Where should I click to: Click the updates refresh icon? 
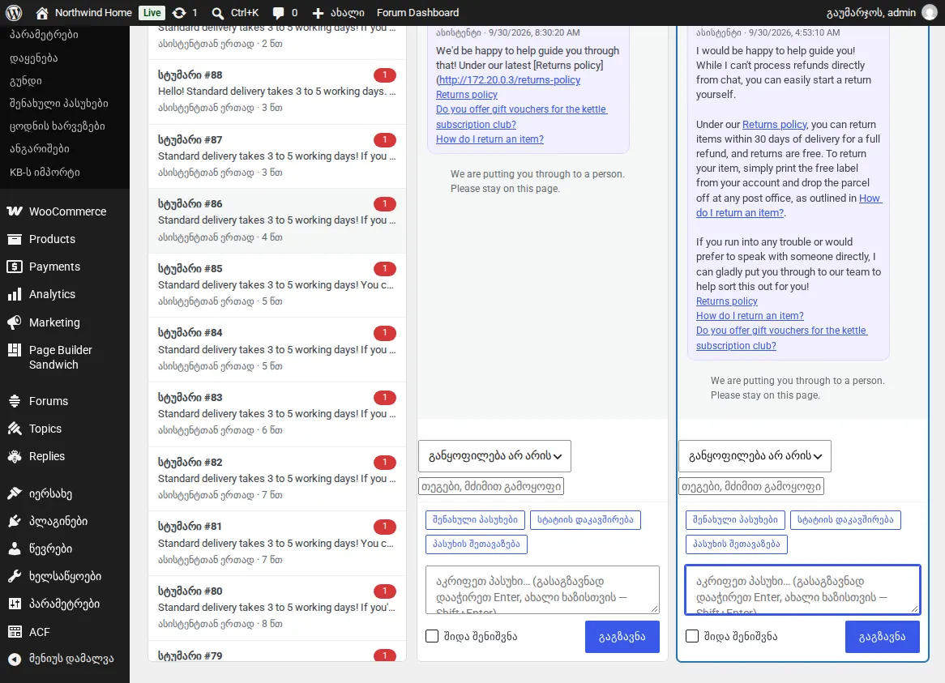[x=179, y=13]
